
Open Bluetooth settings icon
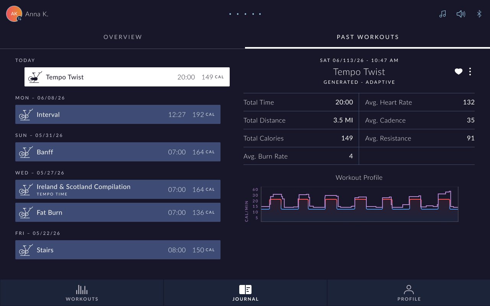point(479,14)
